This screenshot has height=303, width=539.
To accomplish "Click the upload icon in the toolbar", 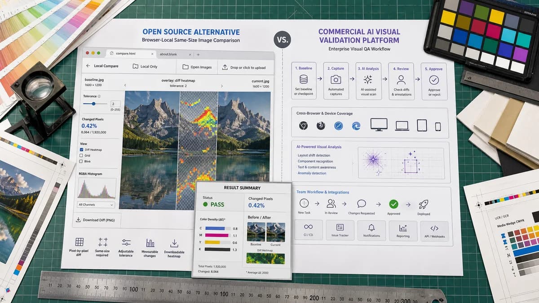I will click(225, 67).
